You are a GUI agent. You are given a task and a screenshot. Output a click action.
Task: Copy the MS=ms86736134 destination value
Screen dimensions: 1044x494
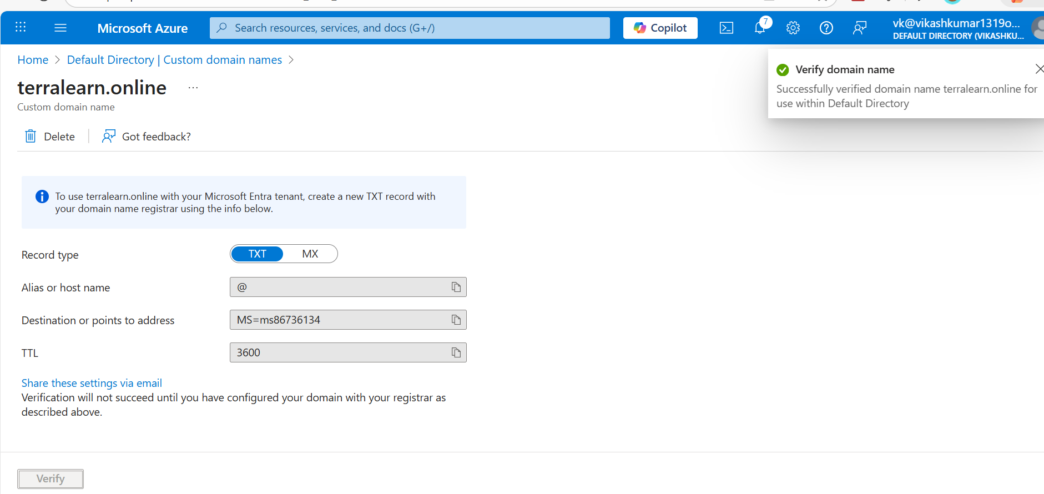pos(456,320)
